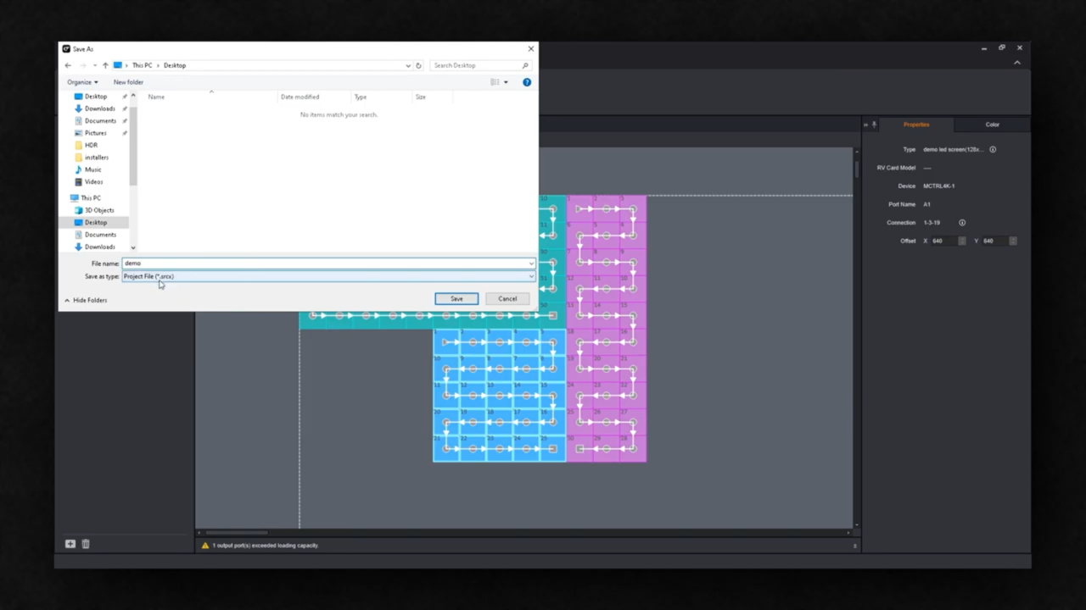The image size is (1086, 610).
Task: Open the Organize dropdown menu
Action: pos(82,81)
